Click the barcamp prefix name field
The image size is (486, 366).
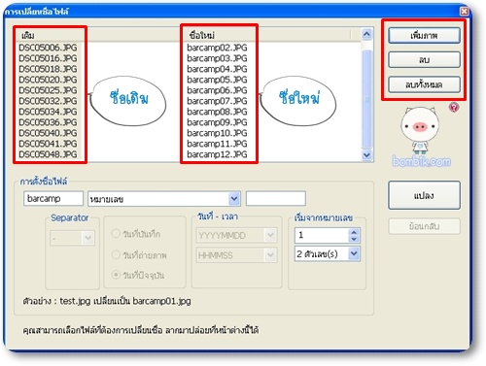click(53, 198)
